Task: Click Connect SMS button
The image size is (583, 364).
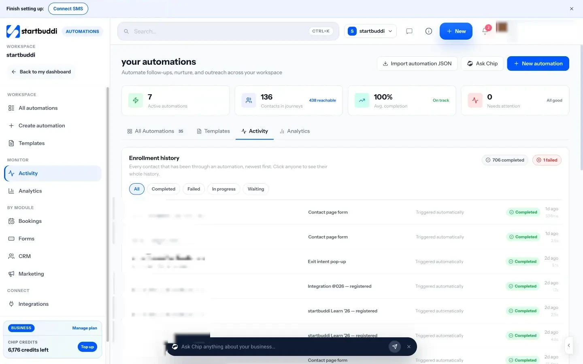Action: 68,8
